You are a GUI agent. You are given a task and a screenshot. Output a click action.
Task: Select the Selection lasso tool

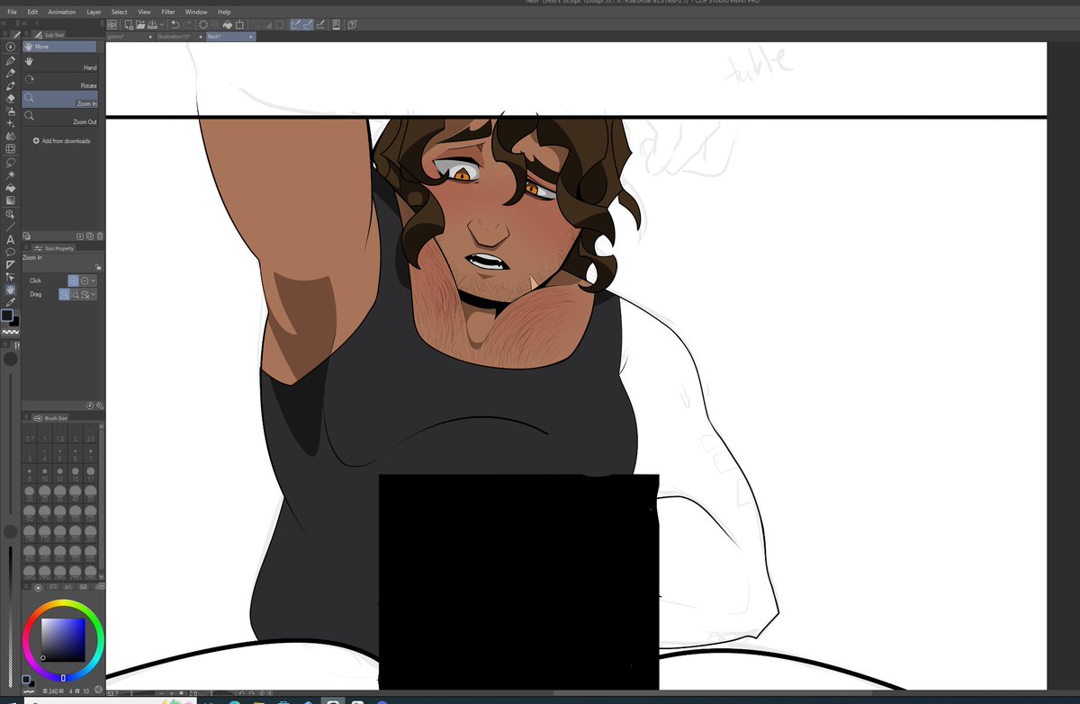pos(11,163)
